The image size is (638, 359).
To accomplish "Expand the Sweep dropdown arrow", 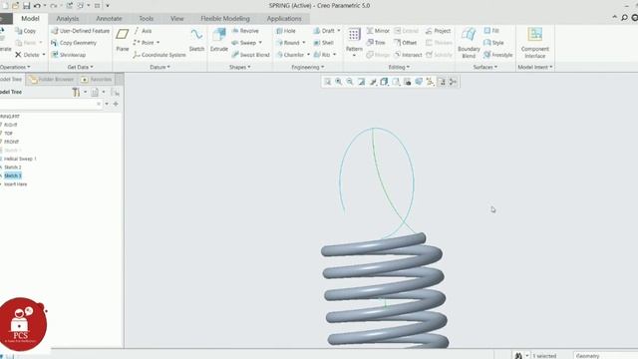I will pos(260,43).
